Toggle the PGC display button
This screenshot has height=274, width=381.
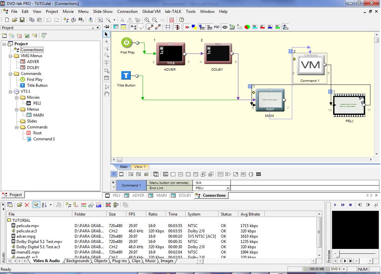217,27
